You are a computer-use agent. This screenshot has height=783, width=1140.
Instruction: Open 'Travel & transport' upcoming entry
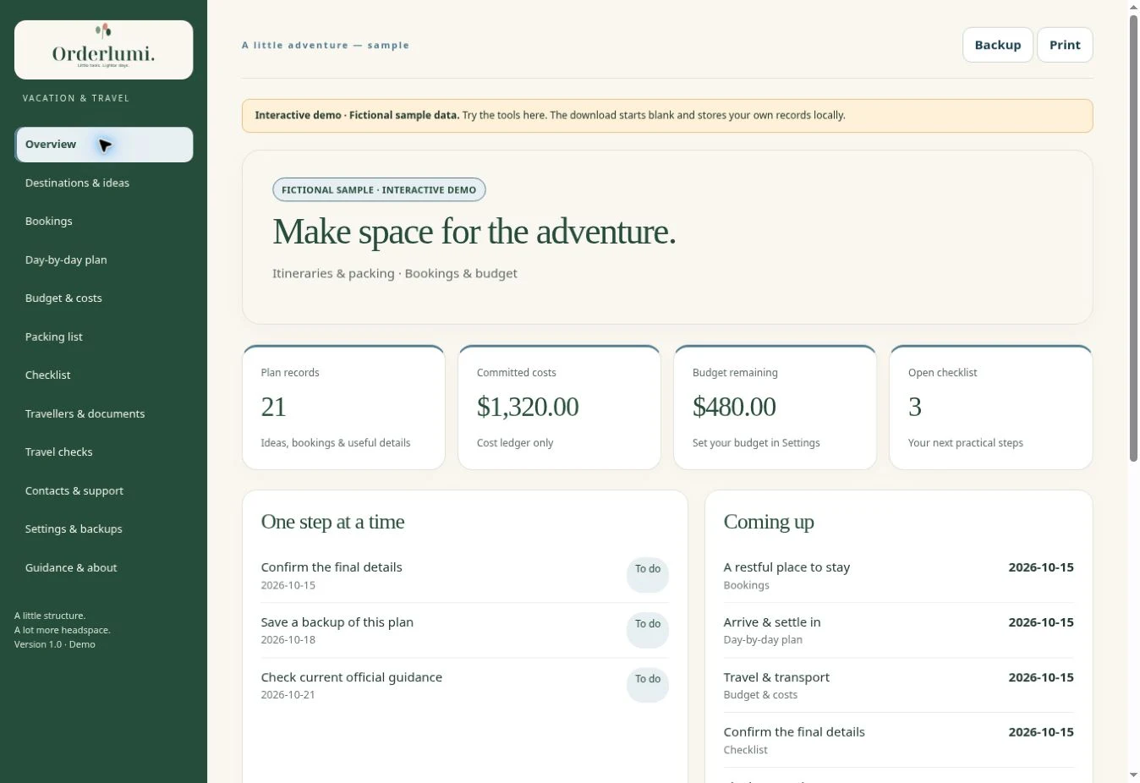point(898,685)
